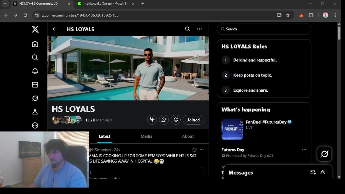This screenshot has height=194, width=345.
Task: Click the floating Grok button
Action: click(325, 154)
